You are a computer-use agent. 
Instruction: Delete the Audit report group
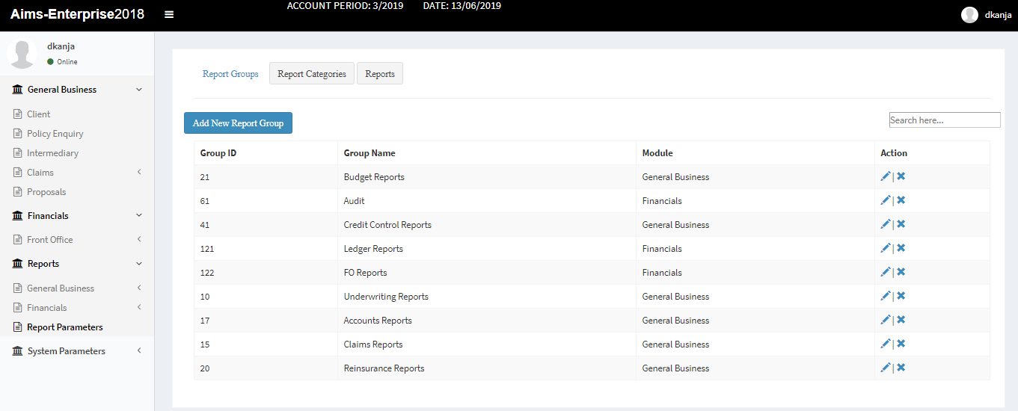(x=901, y=200)
